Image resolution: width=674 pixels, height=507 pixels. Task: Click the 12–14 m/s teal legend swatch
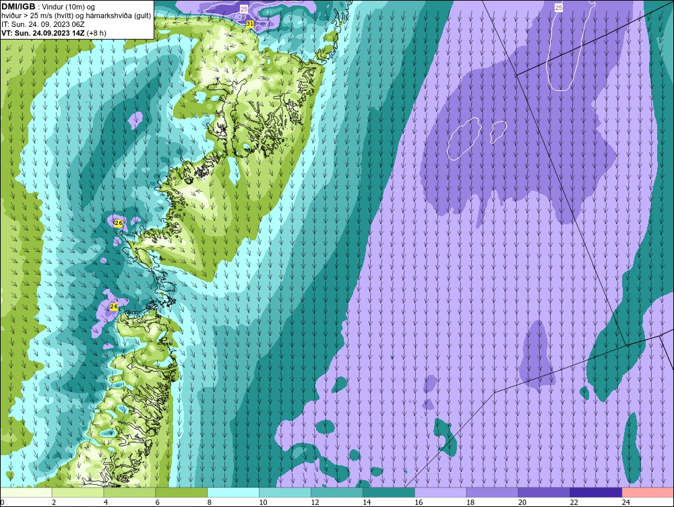pyautogui.click(x=336, y=492)
